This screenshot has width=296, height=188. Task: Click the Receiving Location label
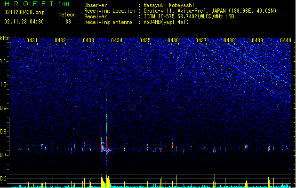coord(110,11)
